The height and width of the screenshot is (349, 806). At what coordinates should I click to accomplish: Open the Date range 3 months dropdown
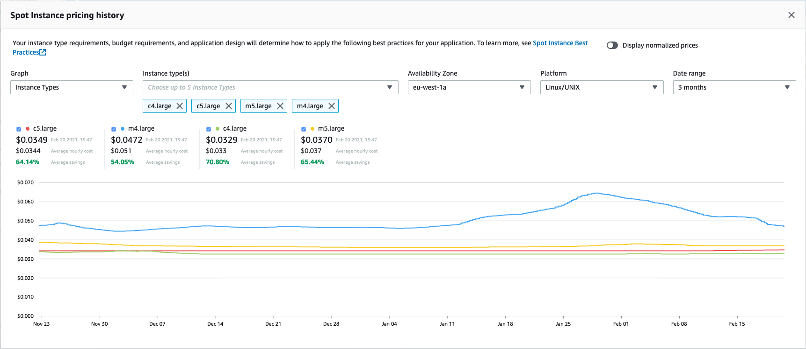tap(734, 87)
